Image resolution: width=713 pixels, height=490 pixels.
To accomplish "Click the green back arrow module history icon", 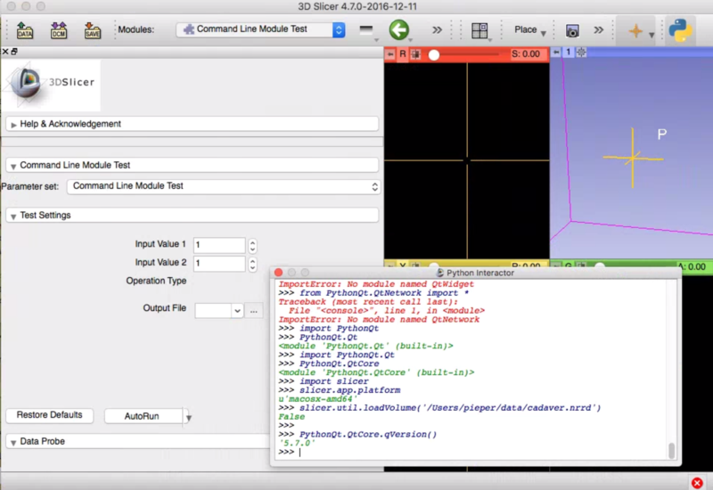I will click(399, 29).
